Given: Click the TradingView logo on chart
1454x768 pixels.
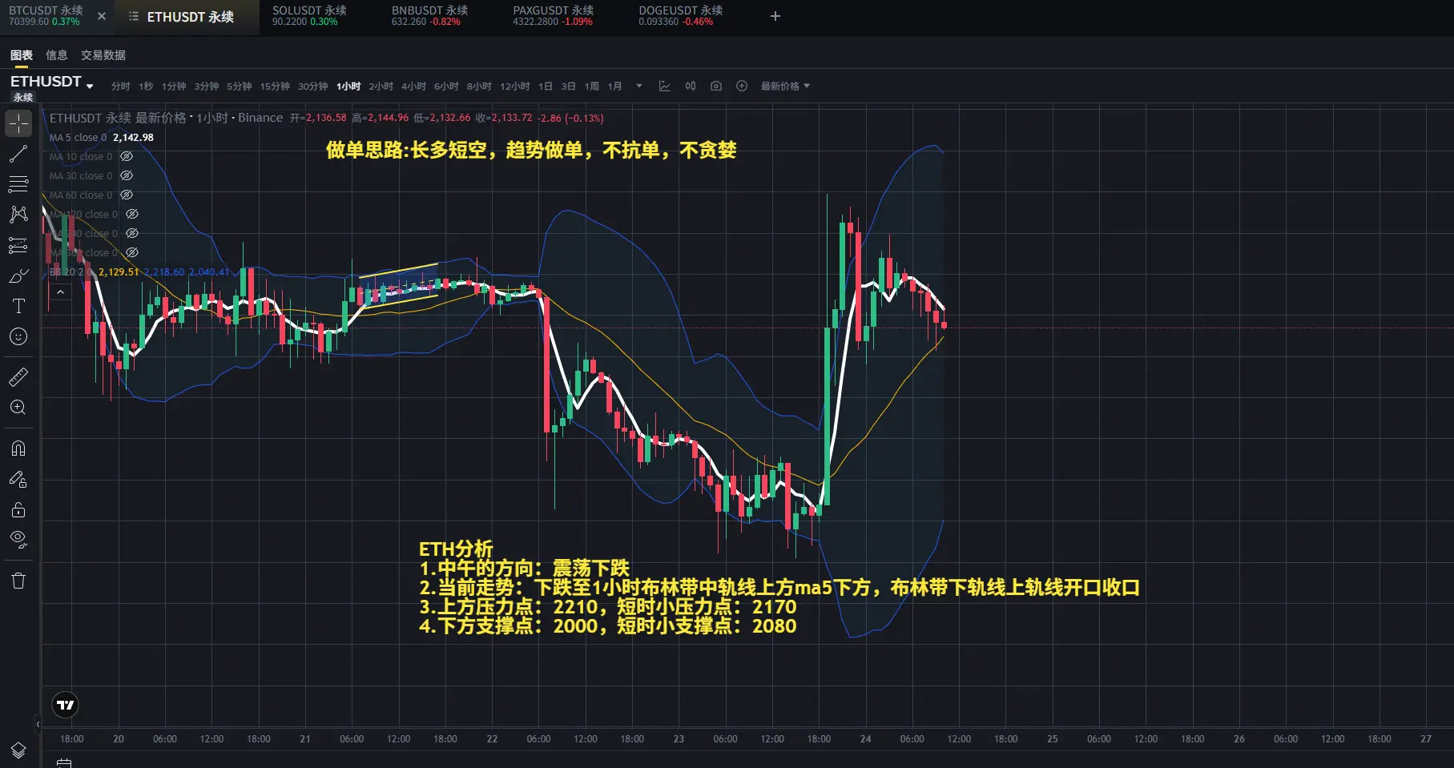Looking at the screenshot, I should pos(66,705).
